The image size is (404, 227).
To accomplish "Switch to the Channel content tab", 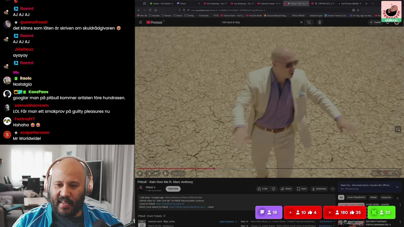I will click(268, 3).
